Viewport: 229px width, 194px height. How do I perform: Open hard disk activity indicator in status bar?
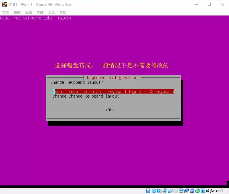pos(148,191)
